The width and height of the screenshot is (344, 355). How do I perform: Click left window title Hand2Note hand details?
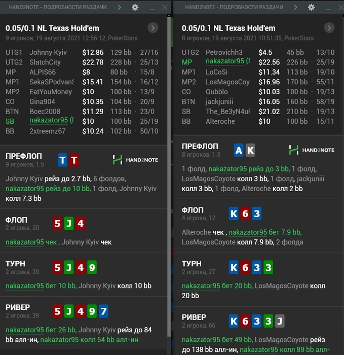pos(58,7)
